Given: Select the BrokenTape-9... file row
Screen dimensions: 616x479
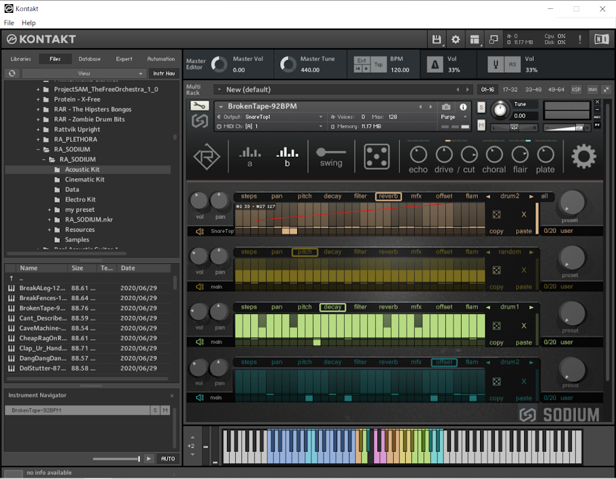Looking at the screenshot, I should [89, 308].
